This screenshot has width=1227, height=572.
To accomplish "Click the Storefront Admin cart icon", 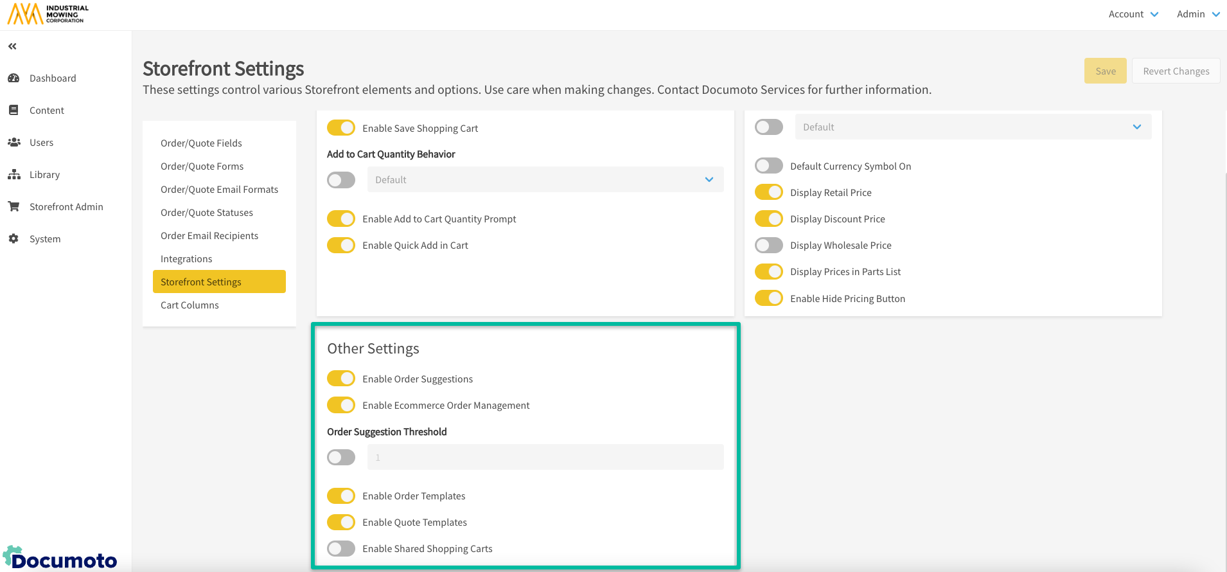I will (x=13, y=207).
